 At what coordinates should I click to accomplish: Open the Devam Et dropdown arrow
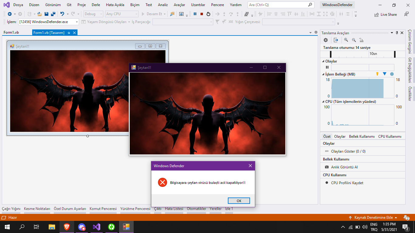[x=165, y=14]
